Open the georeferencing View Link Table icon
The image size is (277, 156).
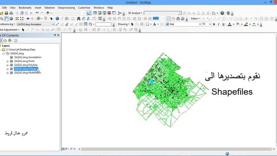click(86, 24)
